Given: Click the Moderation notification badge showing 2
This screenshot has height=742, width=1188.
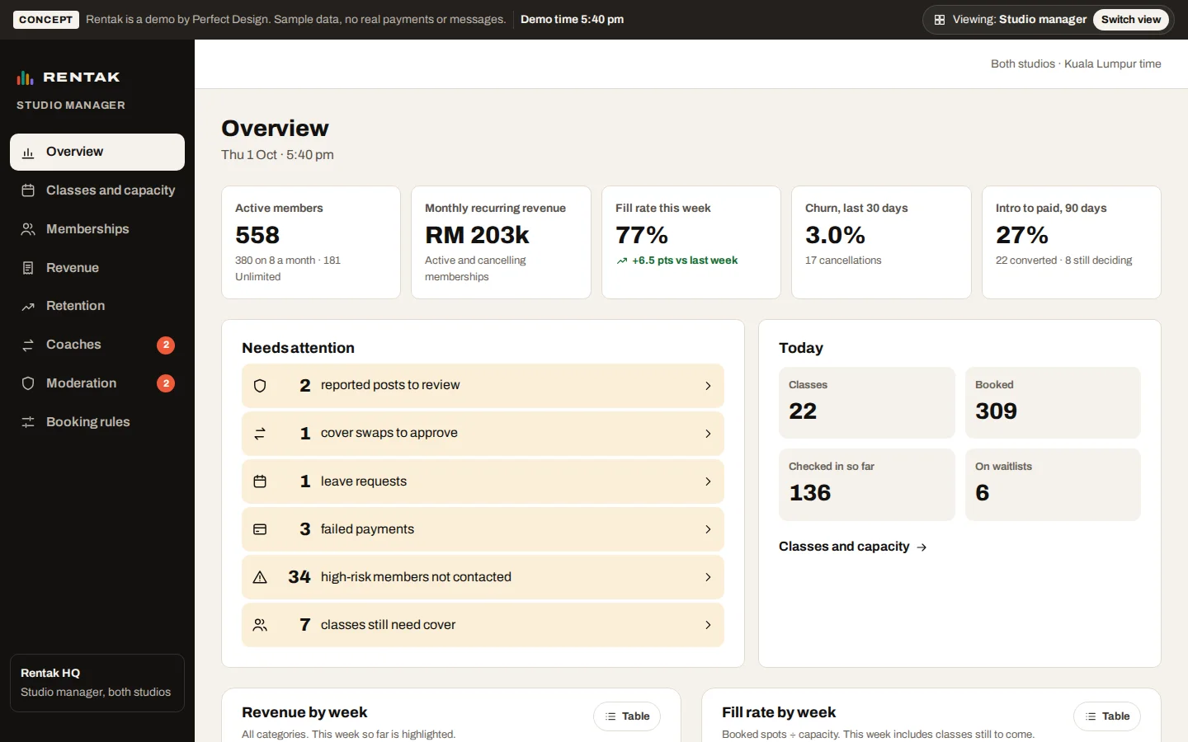Looking at the screenshot, I should [x=166, y=383].
